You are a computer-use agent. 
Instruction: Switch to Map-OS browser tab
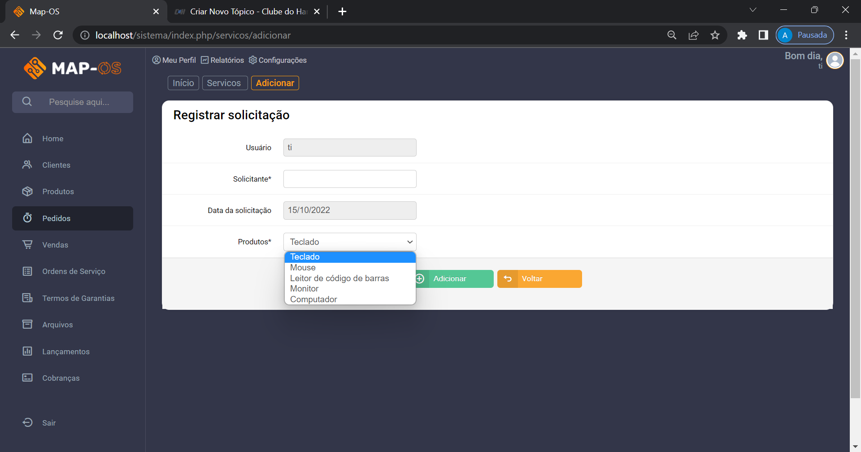click(85, 11)
